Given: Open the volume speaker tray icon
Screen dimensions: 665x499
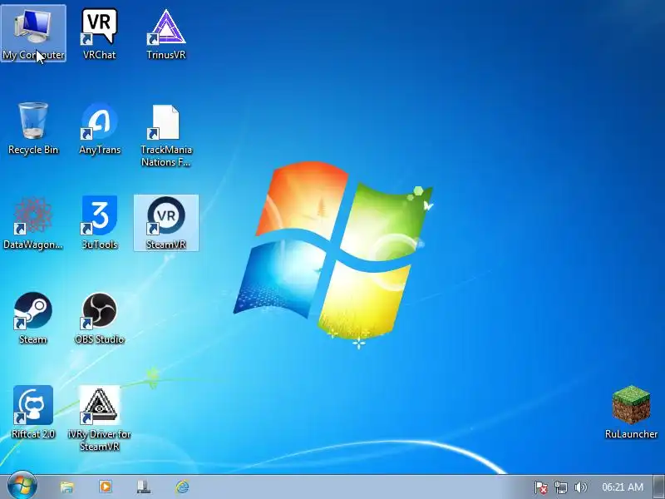Looking at the screenshot, I should coord(580,487).
